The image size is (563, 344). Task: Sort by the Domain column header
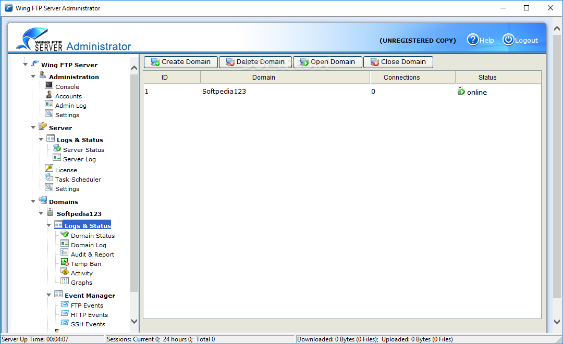(x=285, y=77)
